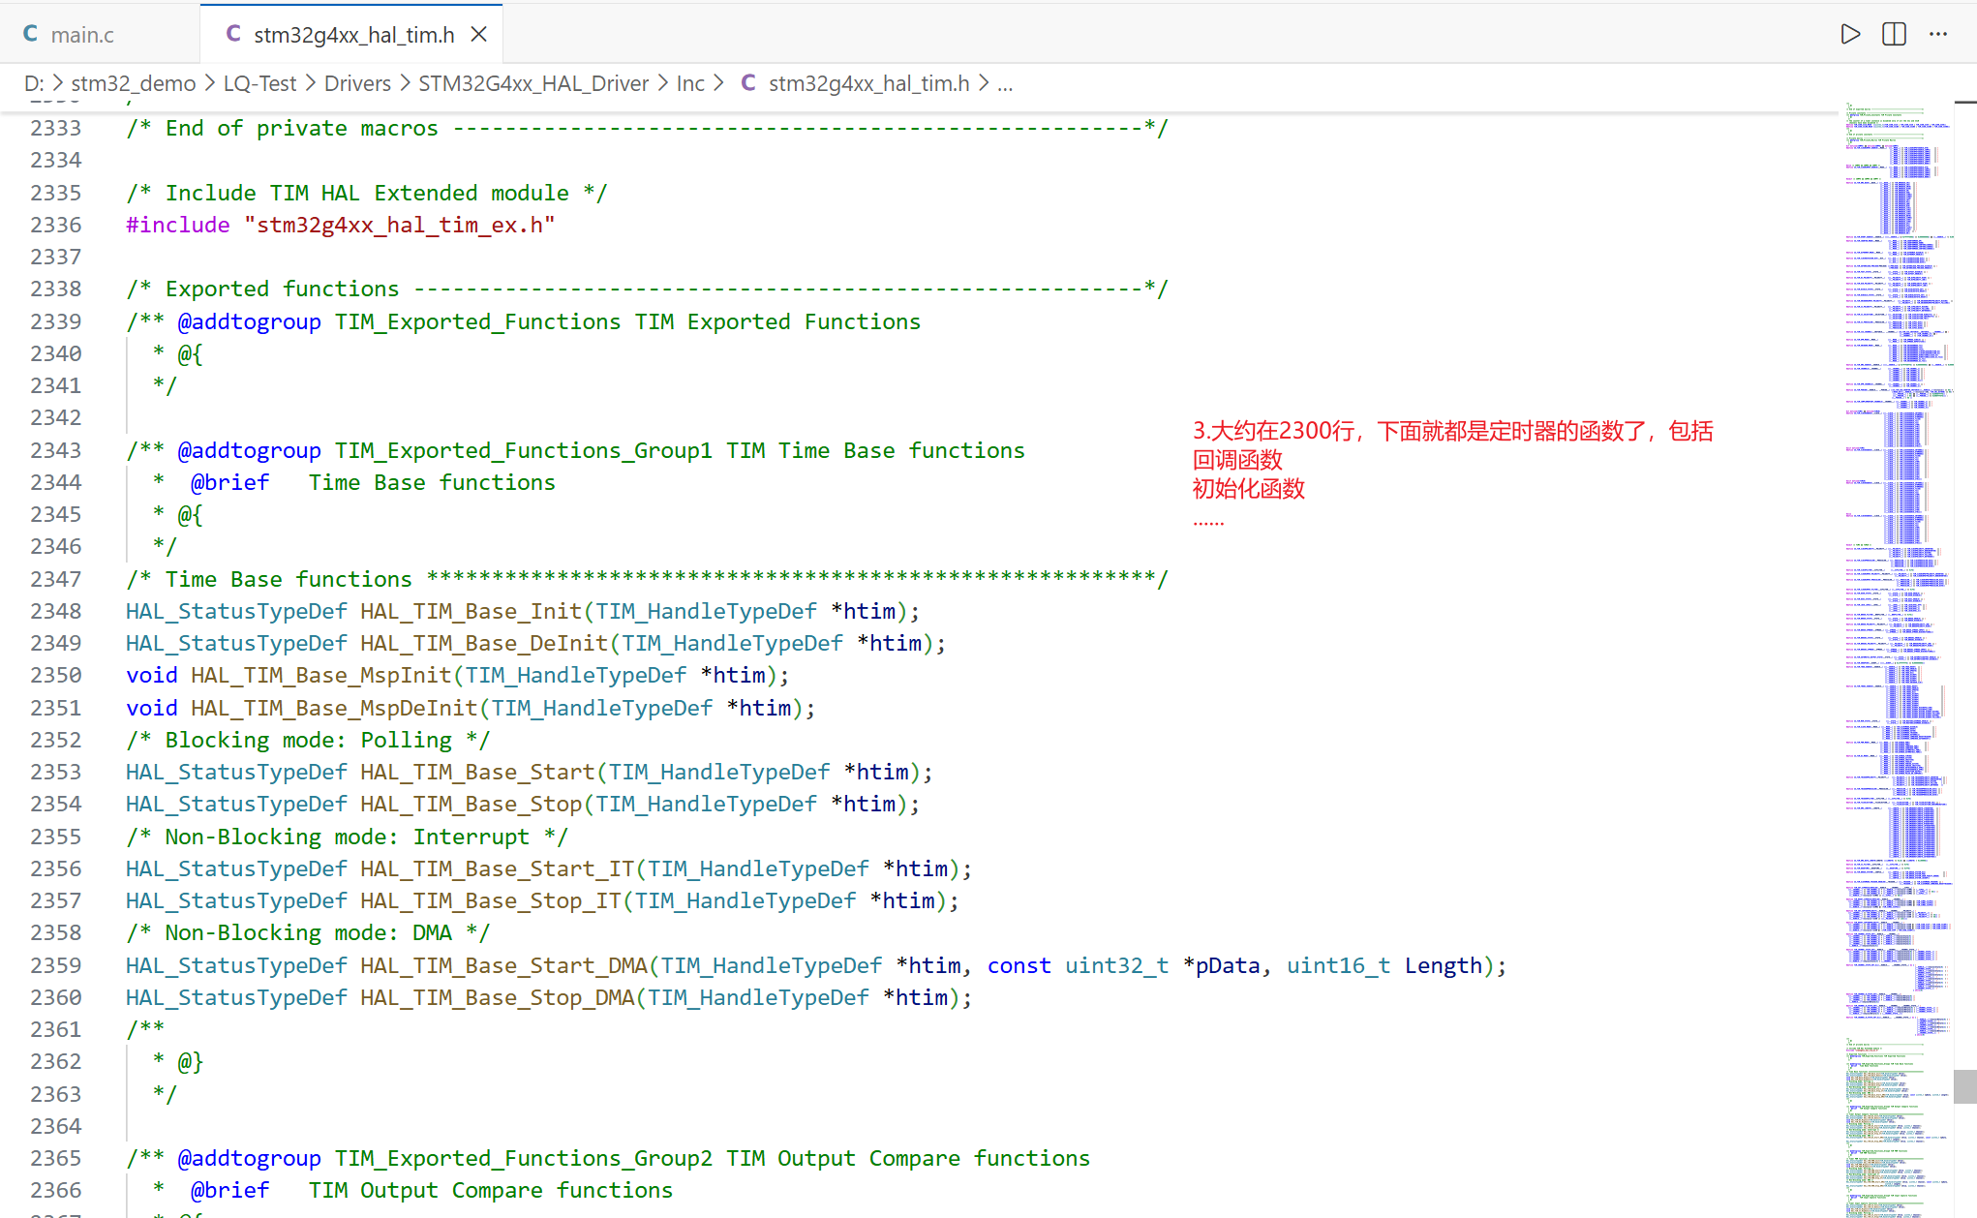1977x1218 pixels.
Task: Select the stm32g4xx_hal_tim.h tab
Action: pos(353,35)
